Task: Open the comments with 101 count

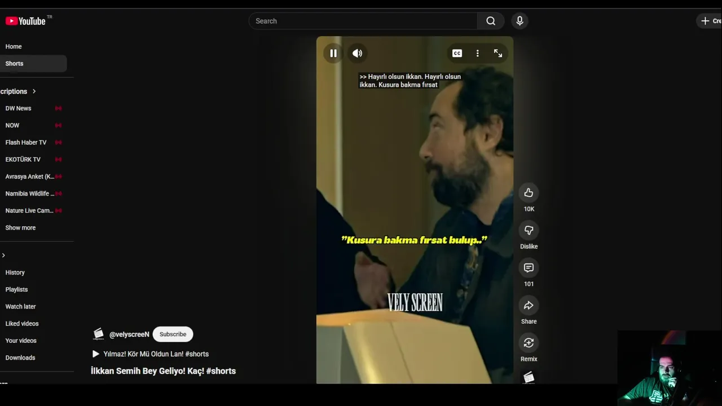Action: (529, 268)
